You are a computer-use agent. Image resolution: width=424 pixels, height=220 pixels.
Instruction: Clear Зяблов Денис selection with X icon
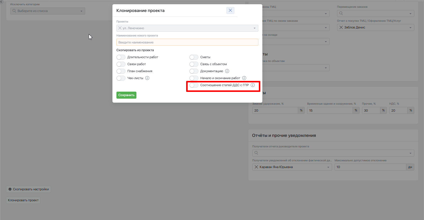(341, 27)
